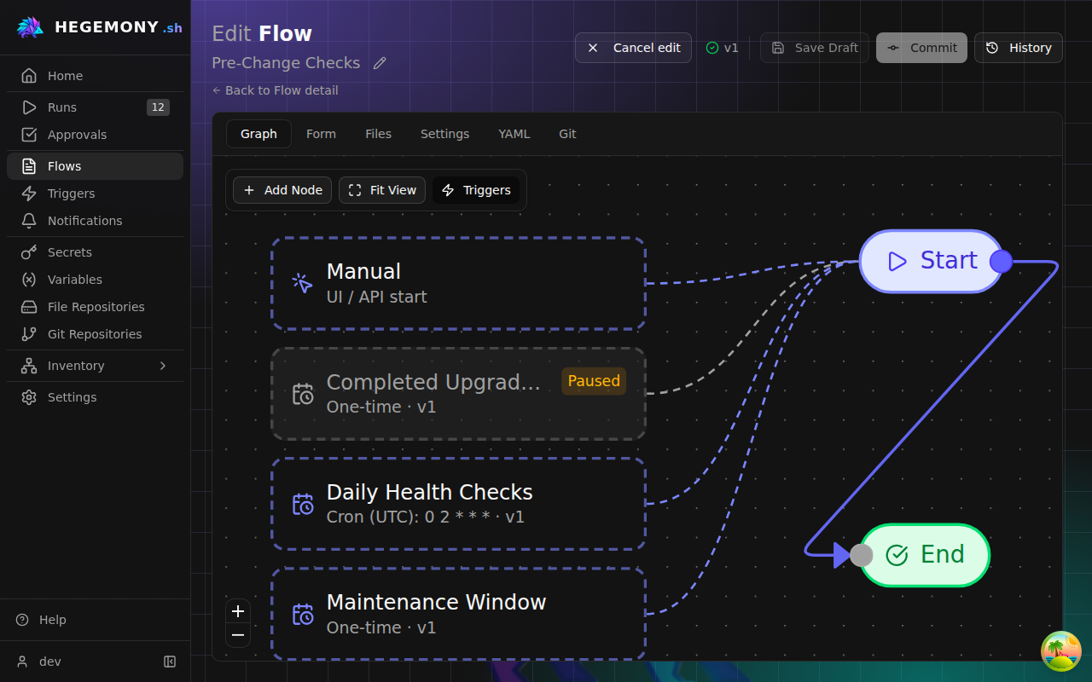Viewport: 1092px width, 682px height.
Task: Zoom in with the plus button
Action: tap(238, 611)
